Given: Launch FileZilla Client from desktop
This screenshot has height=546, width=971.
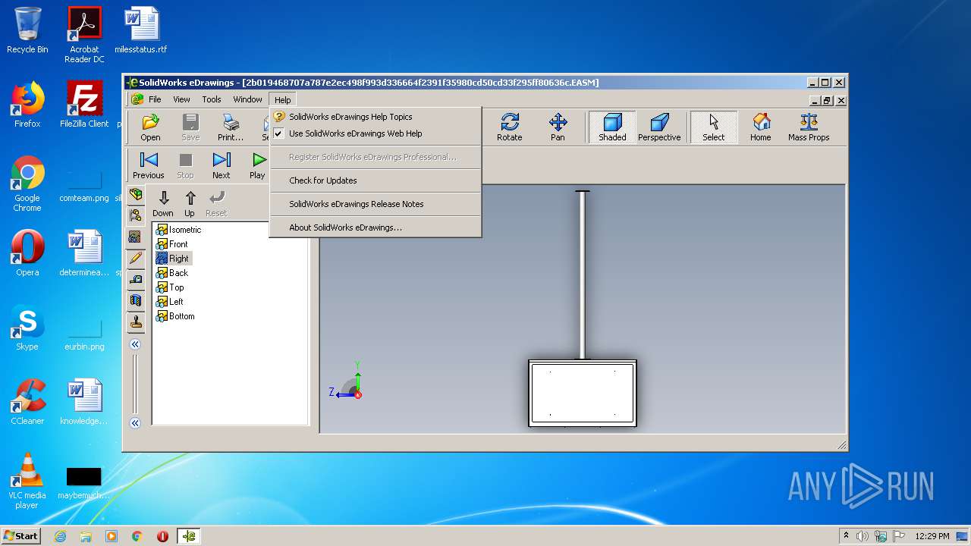Looking at the screenshot, I should pos(84,105).
